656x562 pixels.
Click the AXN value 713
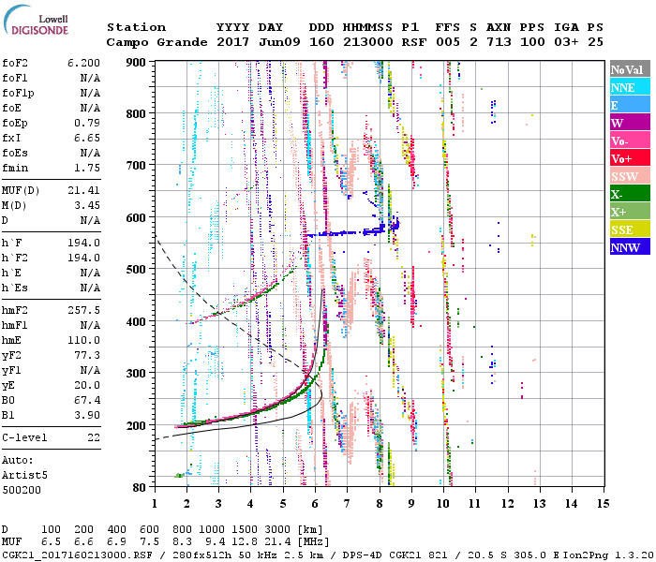tap(499, 42)
